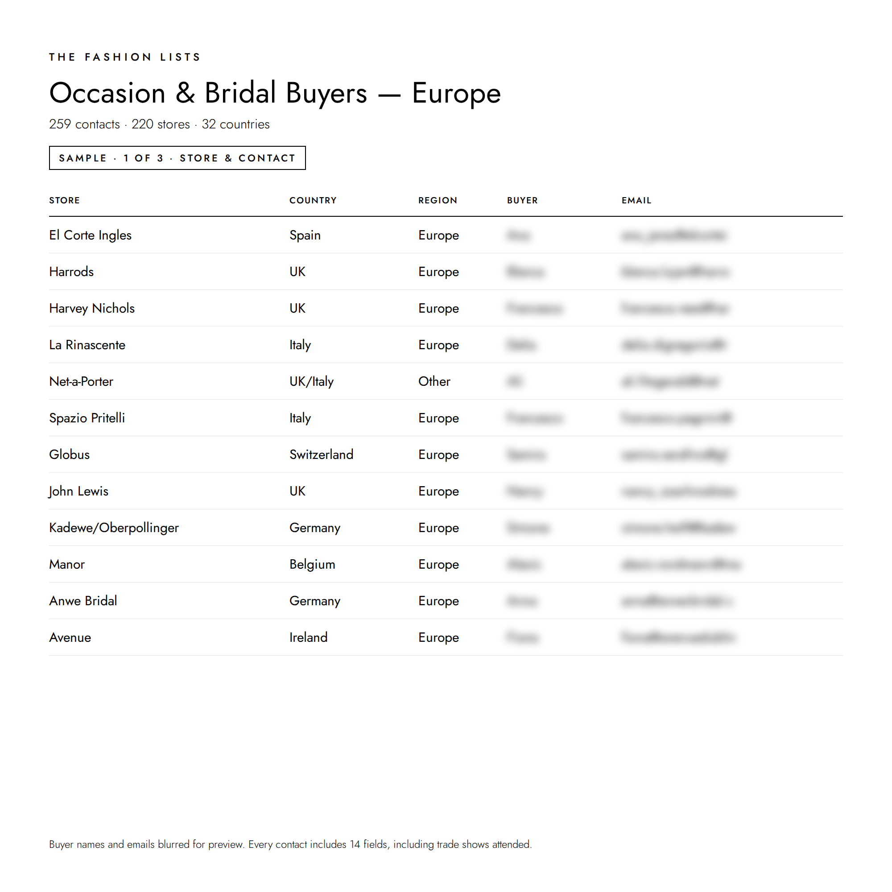This screenshot has height=892, width=892.
Task: Click the 'Other' region cell for Net-a-Porter
Action: pyautogui.click(x=434, y=381)
